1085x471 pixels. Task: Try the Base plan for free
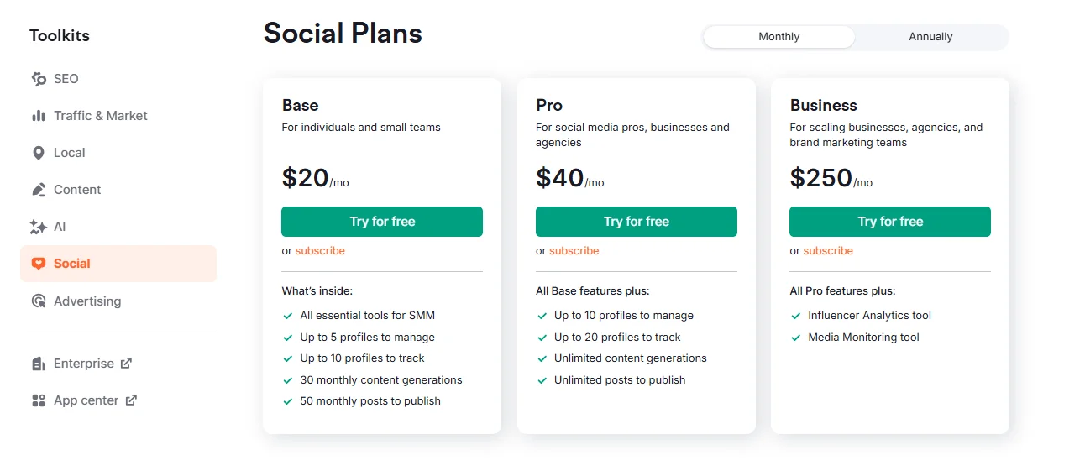382,222
